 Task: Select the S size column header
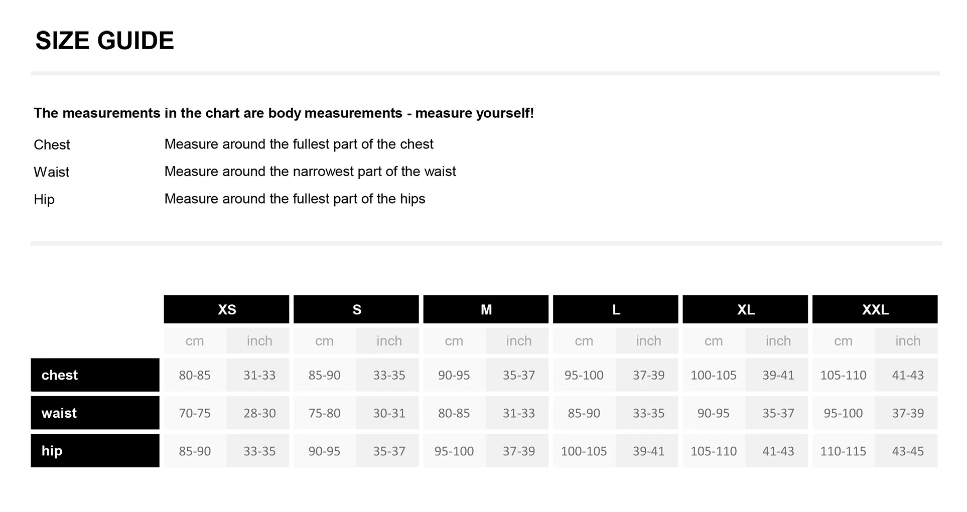356,309
